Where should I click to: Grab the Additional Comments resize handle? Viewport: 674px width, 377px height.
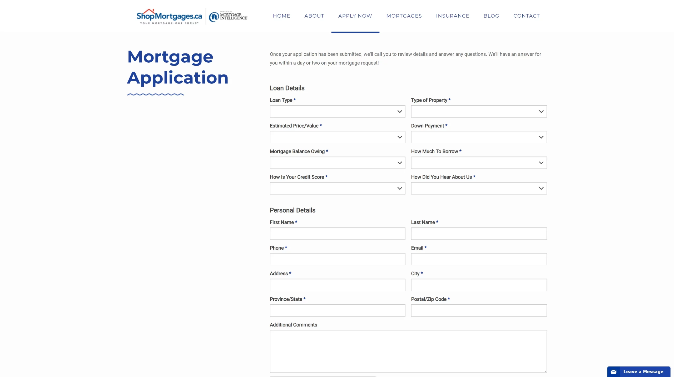coord(545,371)
